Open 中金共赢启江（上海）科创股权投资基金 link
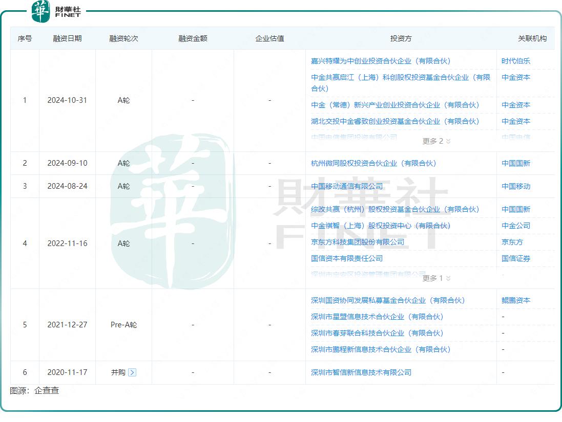Viewport: 562px width, 422px height. (x=400, y=83)
